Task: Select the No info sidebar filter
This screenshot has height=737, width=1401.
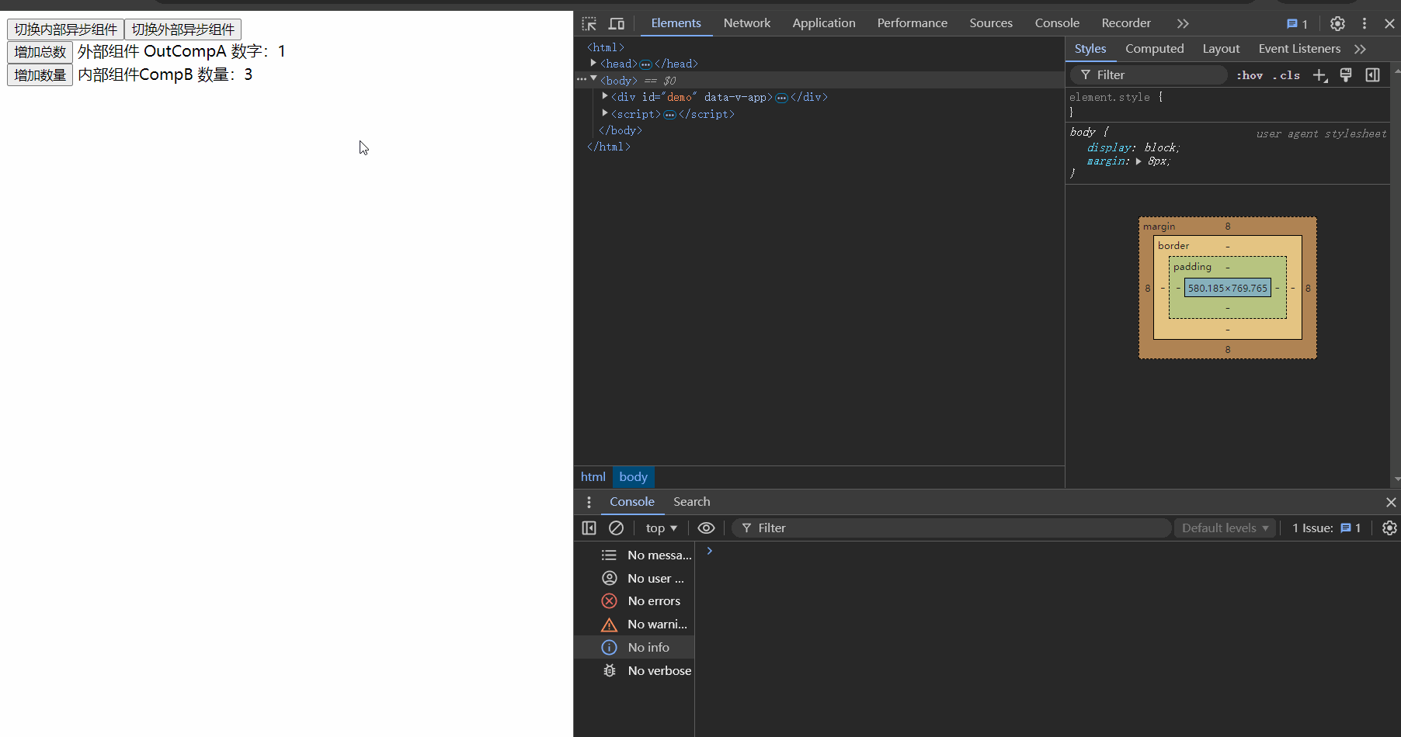Action: click(634, 648)
